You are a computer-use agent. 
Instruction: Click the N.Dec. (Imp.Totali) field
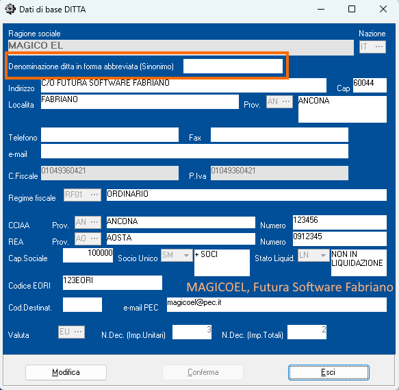(x=307, y=332)
